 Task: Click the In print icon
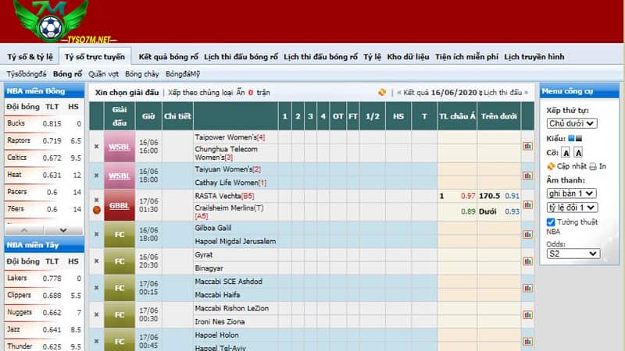point(593,166)
